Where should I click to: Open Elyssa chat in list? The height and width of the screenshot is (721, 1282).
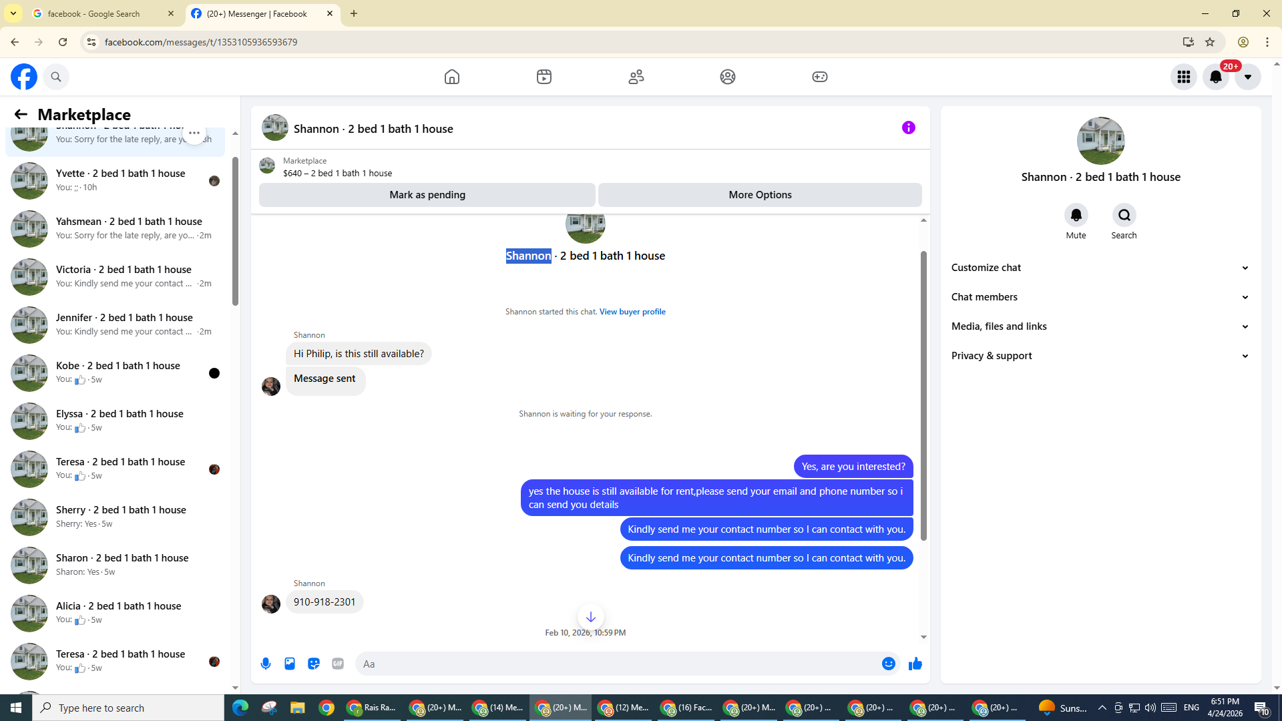(x=115, y=421)
